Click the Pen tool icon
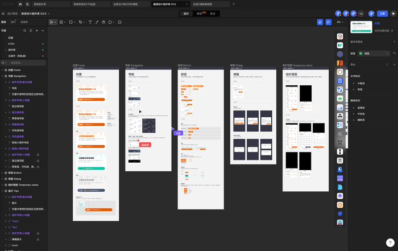This screenshot has height=251, width=398. tap(81, 22)
